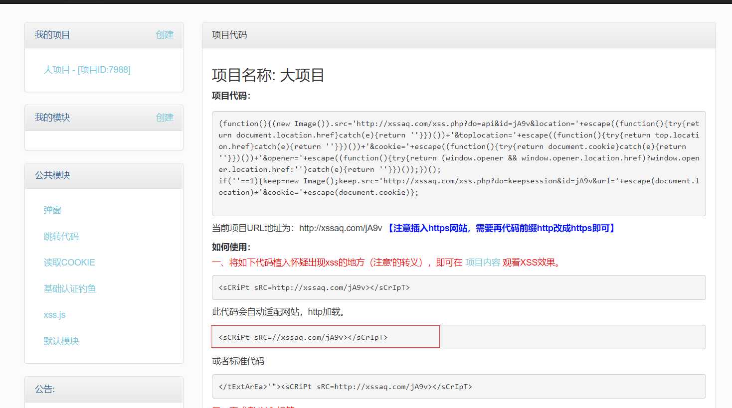732x408 pixels.
Task: Click the text 此代码会自动适配网站，http加载。
Action: pos(279,312)
